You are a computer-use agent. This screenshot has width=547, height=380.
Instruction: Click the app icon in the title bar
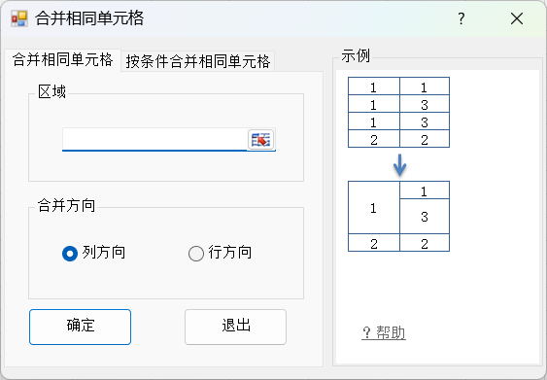(x=18, y=18)
